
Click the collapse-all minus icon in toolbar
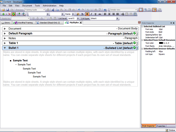click(x=91, y=10)
